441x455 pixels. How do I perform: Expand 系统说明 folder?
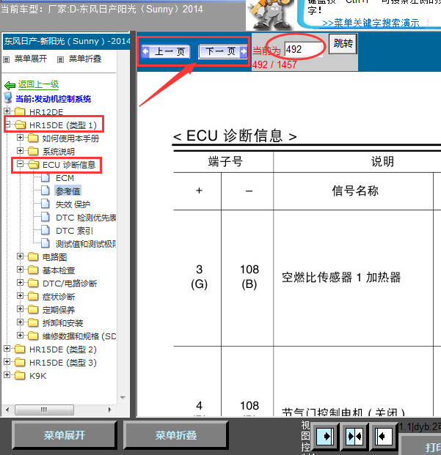(x=20, y=151)
